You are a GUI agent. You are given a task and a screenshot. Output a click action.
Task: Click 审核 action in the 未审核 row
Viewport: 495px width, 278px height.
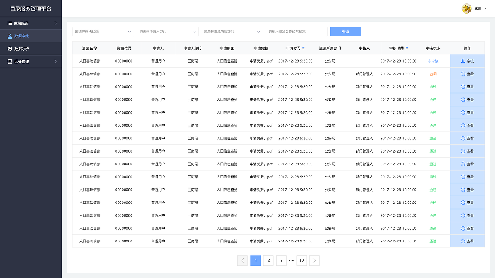coord(467,61)
